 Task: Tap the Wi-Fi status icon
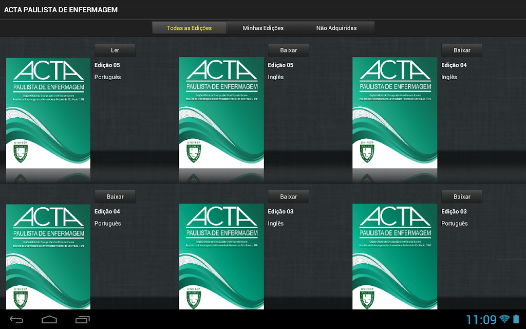[504, 319]
